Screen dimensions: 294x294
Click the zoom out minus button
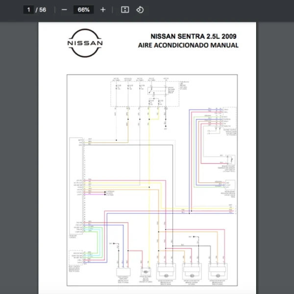[64, 10]
